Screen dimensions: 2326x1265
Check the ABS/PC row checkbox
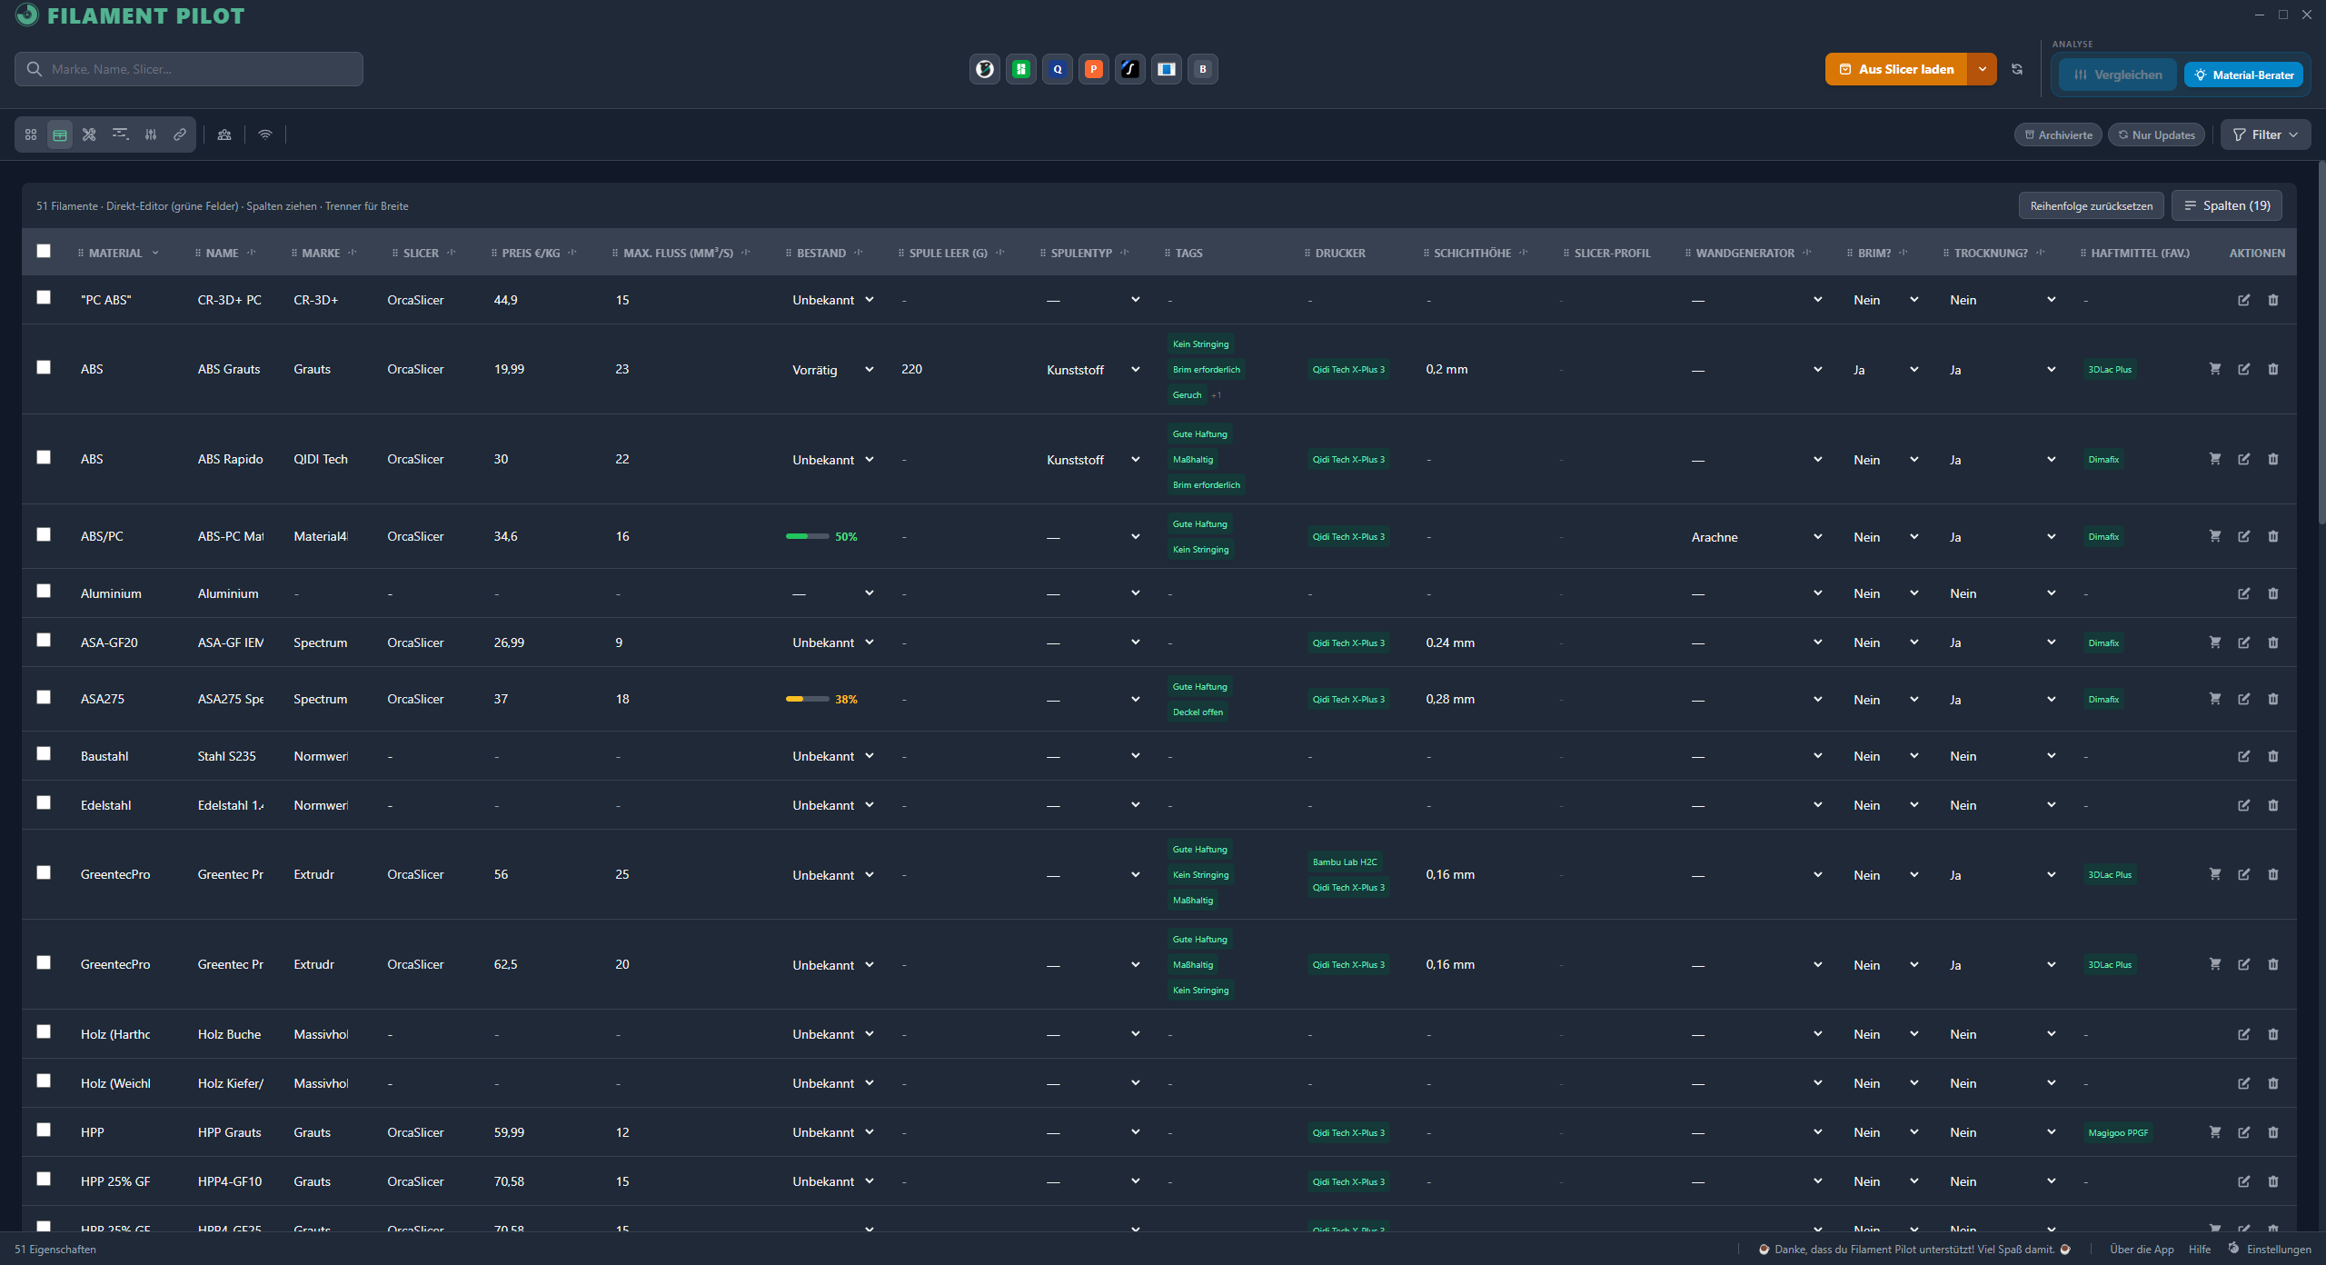pos(44,534)
